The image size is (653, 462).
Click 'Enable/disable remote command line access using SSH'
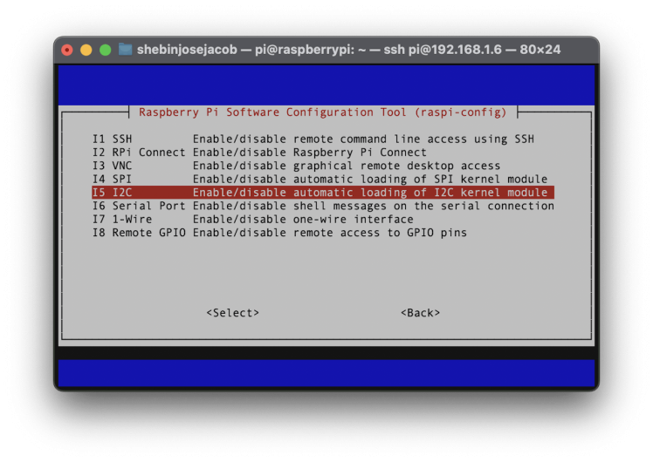[363, 139]
